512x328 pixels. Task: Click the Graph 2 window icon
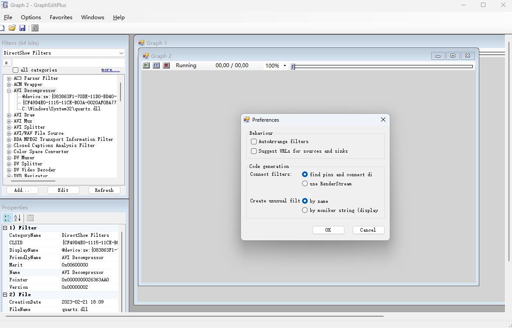pyautogui.click(x=146, y=56)
